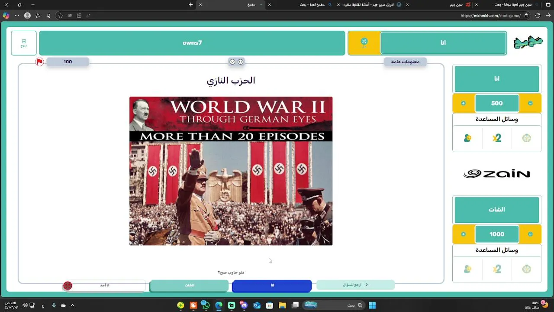Add page to favorites star icon

60,16
